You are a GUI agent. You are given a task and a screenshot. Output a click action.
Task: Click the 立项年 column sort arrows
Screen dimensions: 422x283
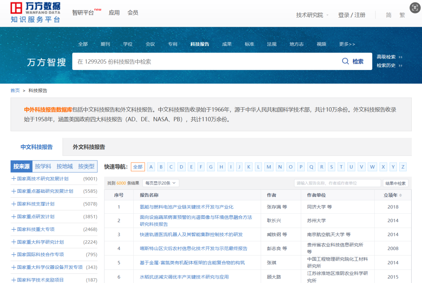coord(401,195)
